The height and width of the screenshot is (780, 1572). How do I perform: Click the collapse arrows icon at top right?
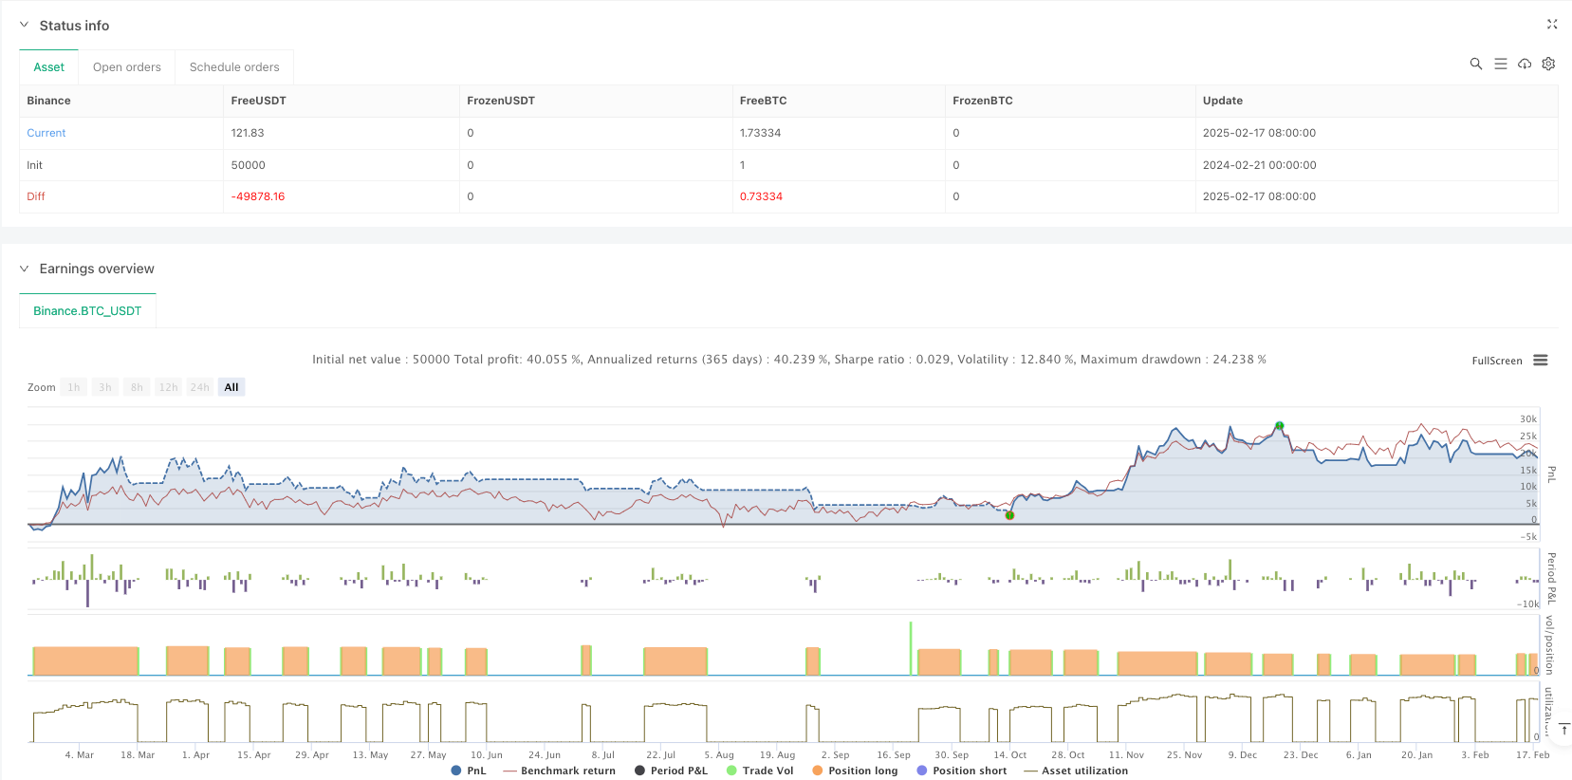pos(1552,25)
